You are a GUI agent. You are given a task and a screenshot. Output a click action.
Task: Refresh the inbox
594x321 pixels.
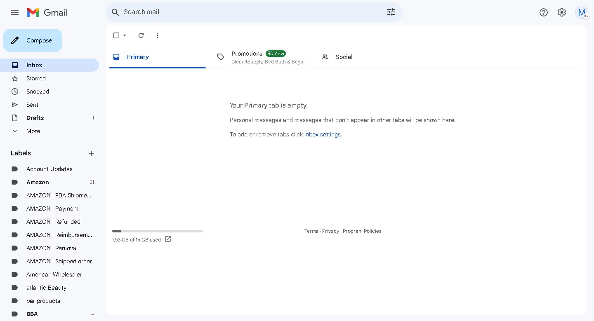pos(141,35)
